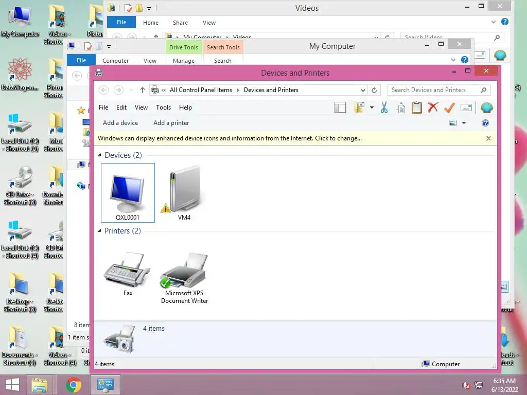
Task: Open the Tools menu
Action: coord(163,107)
